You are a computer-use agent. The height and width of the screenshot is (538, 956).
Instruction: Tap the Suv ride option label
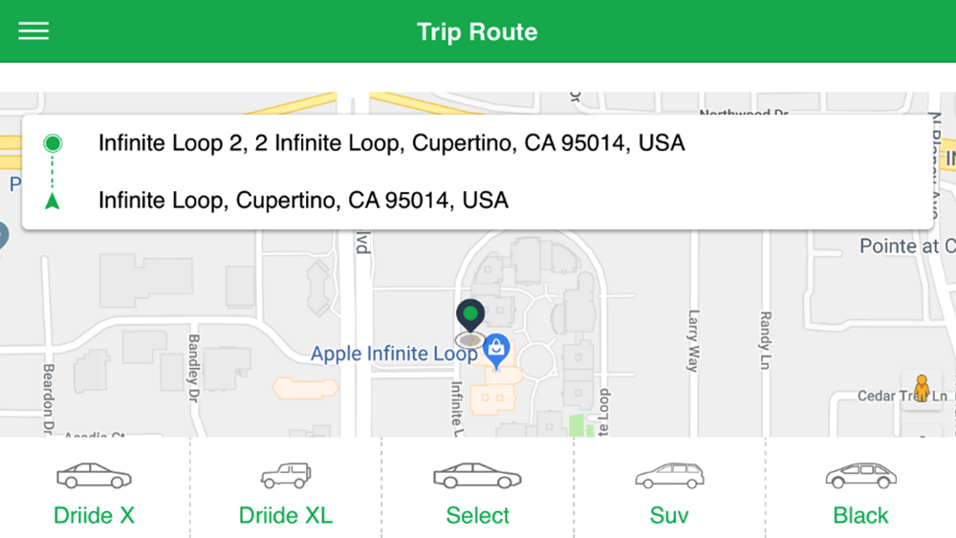(x=669, y=515)
